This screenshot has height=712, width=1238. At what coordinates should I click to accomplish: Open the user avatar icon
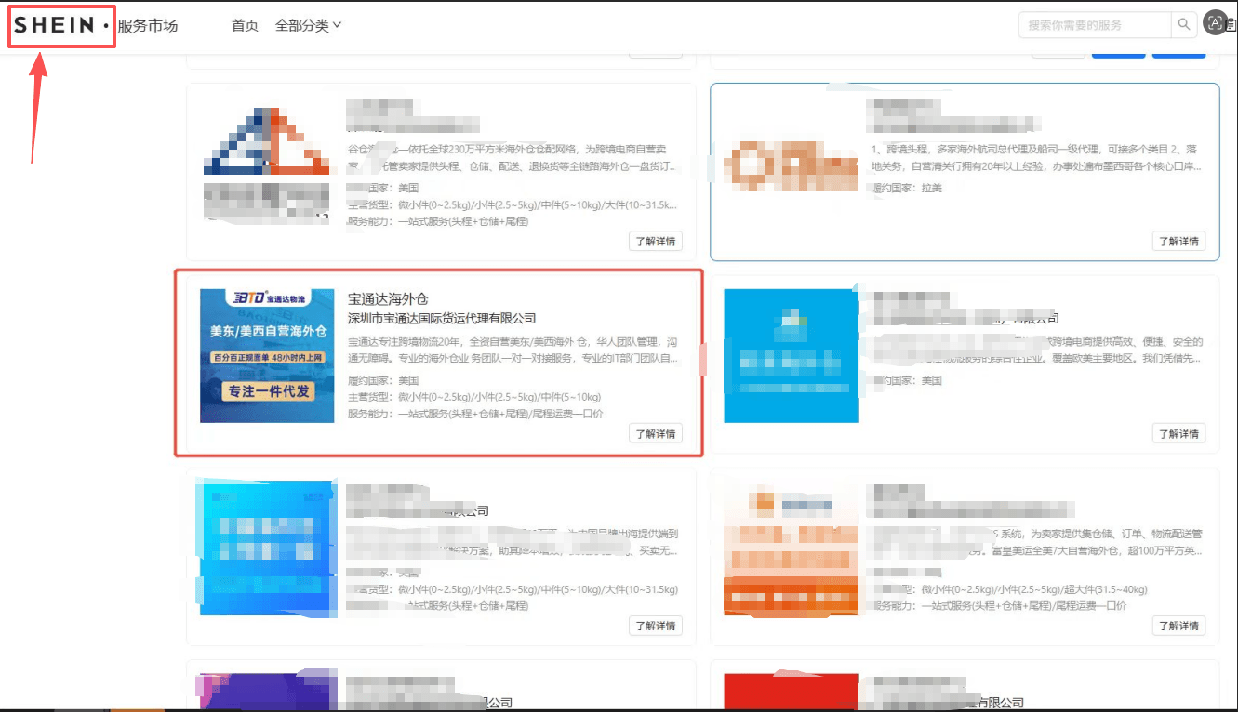(1216, 24)
